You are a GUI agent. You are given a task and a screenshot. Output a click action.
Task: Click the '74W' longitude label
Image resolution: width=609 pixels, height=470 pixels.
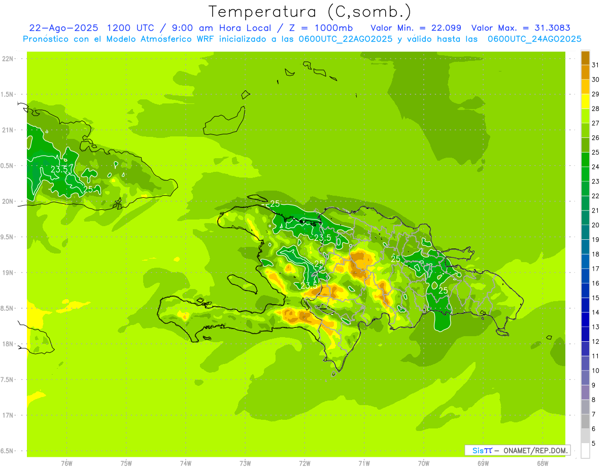186,463
